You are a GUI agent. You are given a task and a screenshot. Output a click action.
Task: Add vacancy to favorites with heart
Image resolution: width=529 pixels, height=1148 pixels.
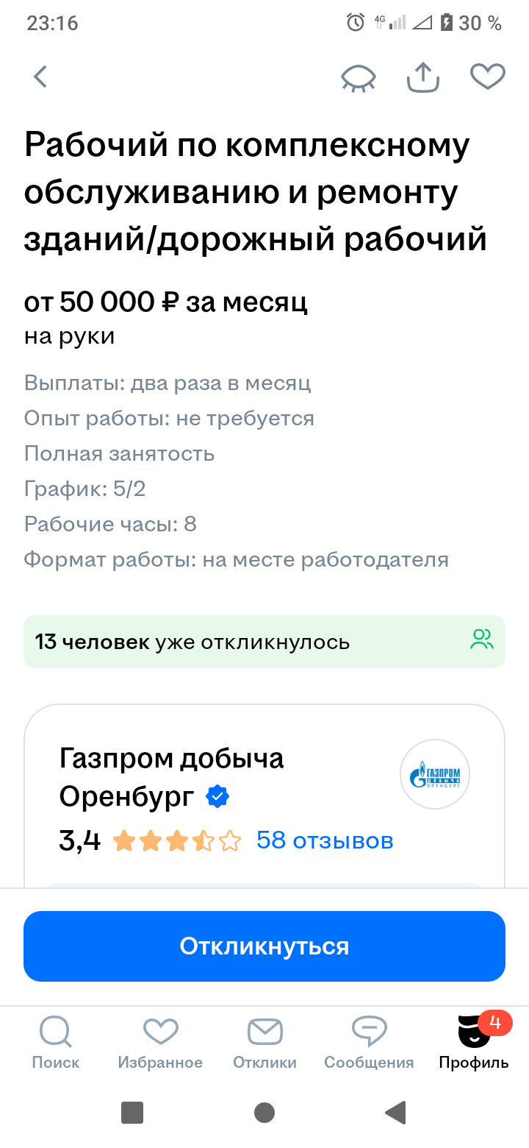click(x=488, y=77)
